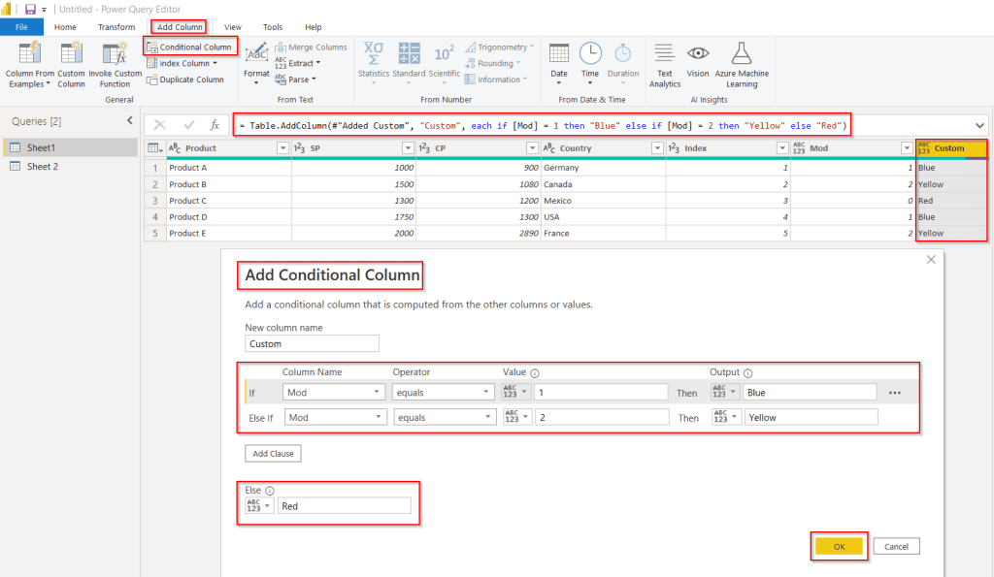Open SP column filter dropdown
The height and width of the screenshot is (577, 994).
(x=408, y=148)
